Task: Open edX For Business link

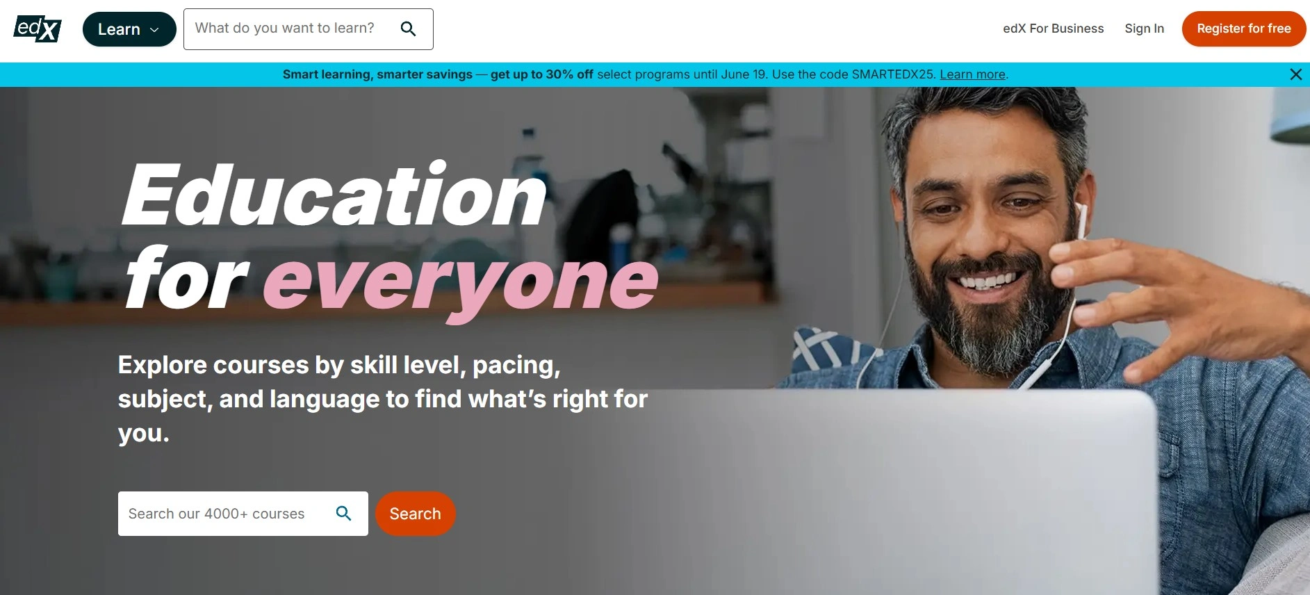Action: (x=1053, y=28)
